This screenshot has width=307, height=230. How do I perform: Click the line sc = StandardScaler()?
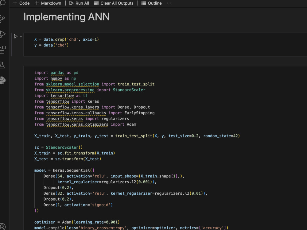coord(59,148)
